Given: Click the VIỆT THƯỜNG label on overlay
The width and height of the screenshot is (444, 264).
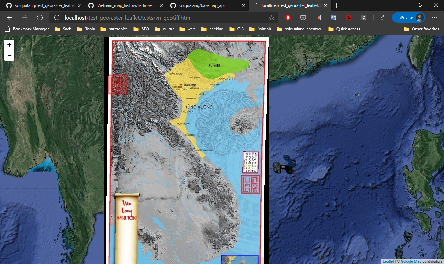Looking at the screenshot, I should point(205,151).
